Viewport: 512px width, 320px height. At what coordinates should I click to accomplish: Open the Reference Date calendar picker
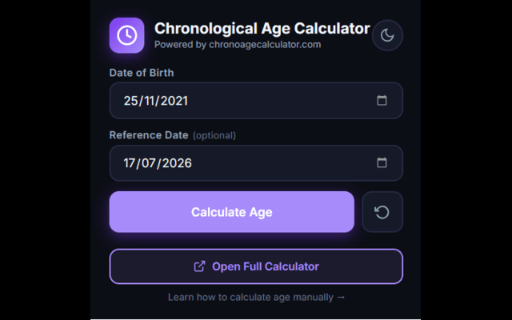tap(382, 162)
